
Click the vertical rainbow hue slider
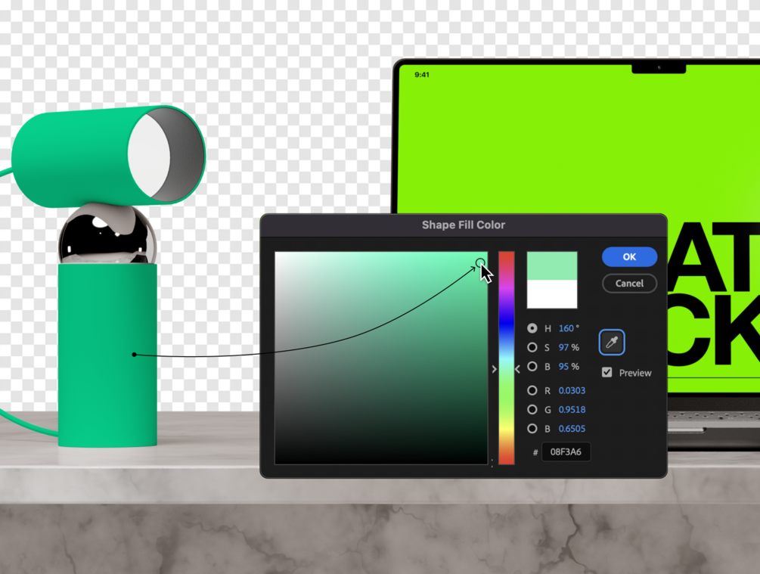pyautogui.click(x=507, y=358)
